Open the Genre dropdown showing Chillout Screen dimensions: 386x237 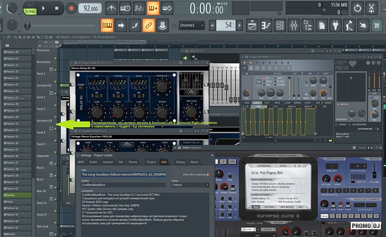coord(190,185)
